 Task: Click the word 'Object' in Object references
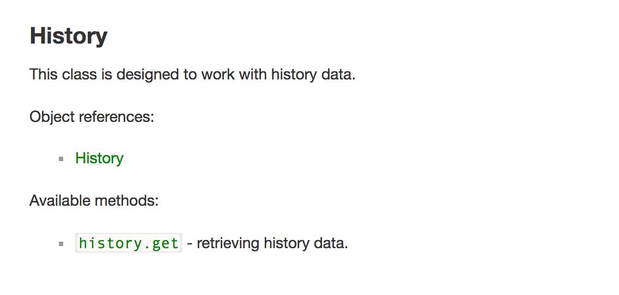point(52,116)
